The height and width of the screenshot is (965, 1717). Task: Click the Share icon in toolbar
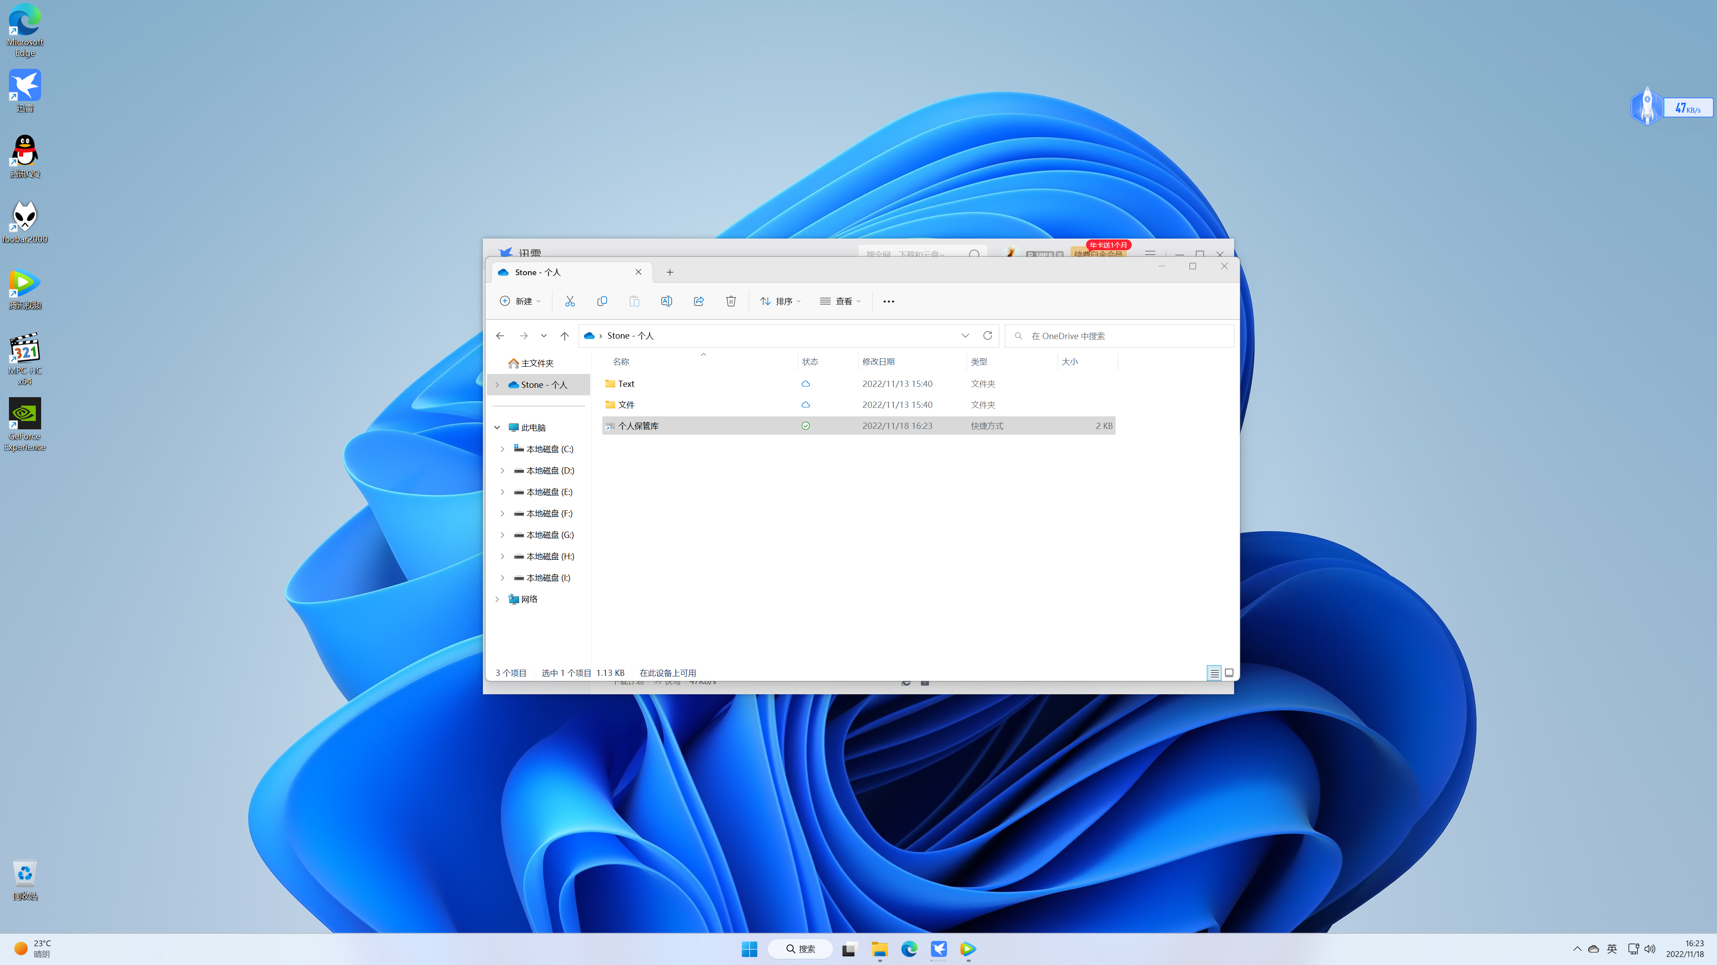pos(698,301)
